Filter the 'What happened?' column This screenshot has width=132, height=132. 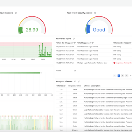click(x=93, y=43)
